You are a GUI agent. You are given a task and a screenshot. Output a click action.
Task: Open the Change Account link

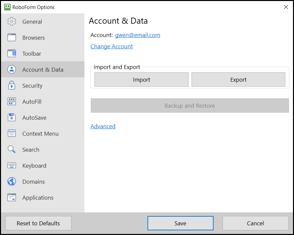[111, 46]
